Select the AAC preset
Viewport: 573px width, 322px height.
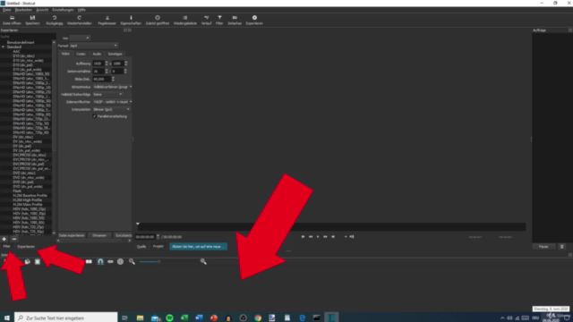[x=16, y=52]
